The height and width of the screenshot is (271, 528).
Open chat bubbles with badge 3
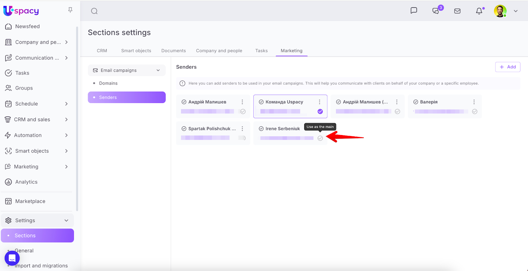[x=436, y=11]
